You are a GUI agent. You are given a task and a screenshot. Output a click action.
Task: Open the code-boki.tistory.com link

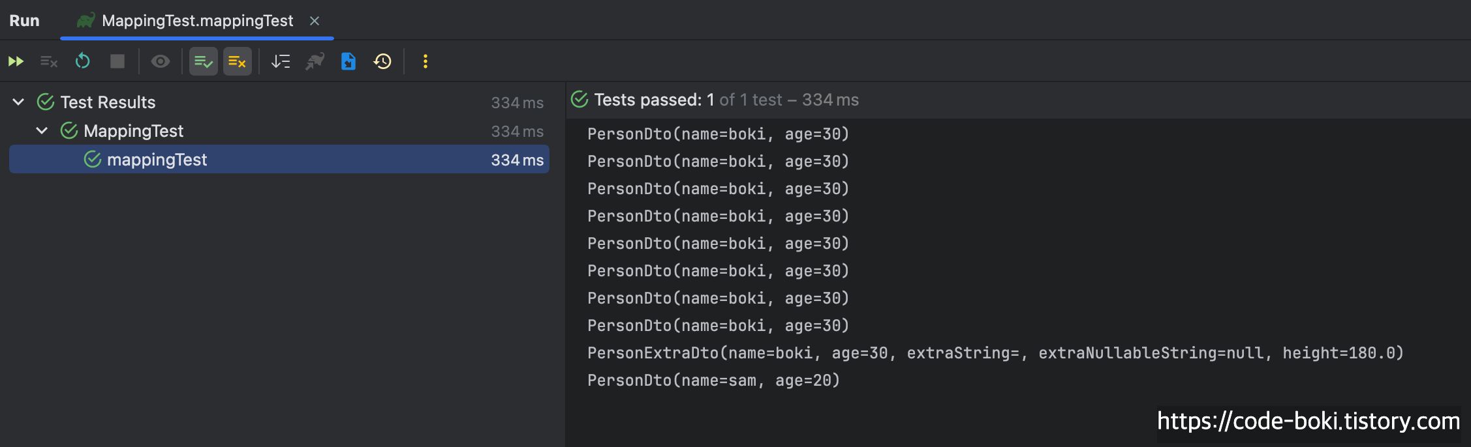pos(1308,422)
